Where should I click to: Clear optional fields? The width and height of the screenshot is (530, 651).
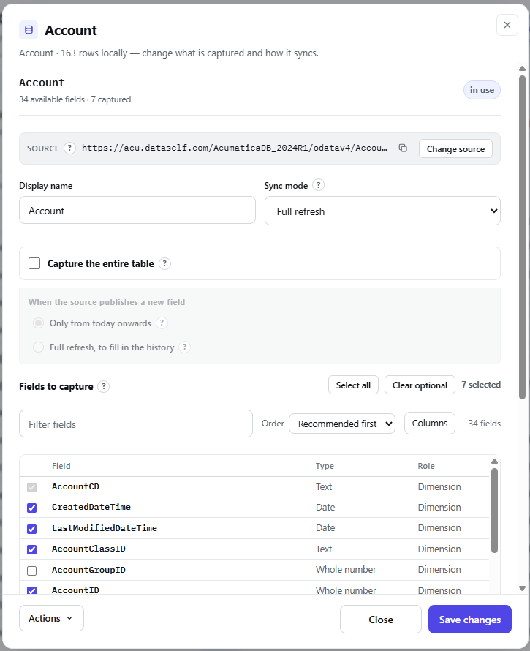tap(420, 385)
